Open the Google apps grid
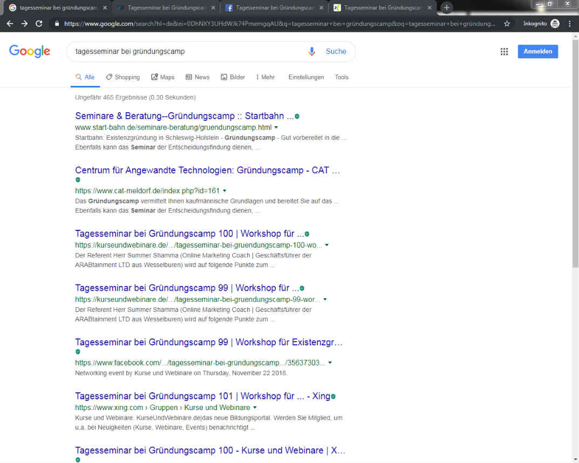Image resolution: width=579 pixels, height=463 pixels. click(x=504, y=51)
